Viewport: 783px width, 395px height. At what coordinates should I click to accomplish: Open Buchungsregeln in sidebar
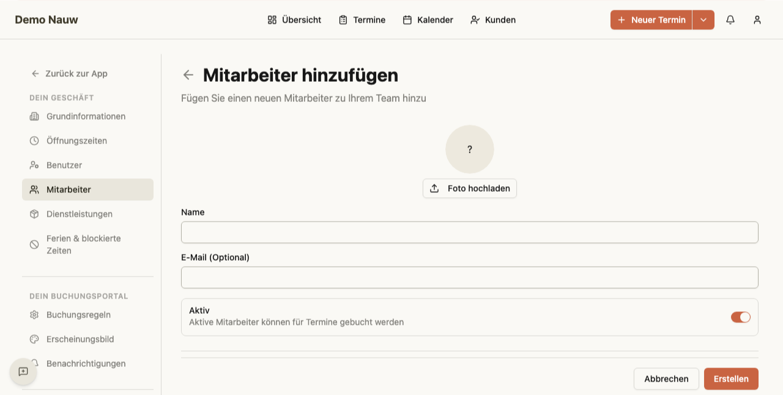click(x=87, y=314)
